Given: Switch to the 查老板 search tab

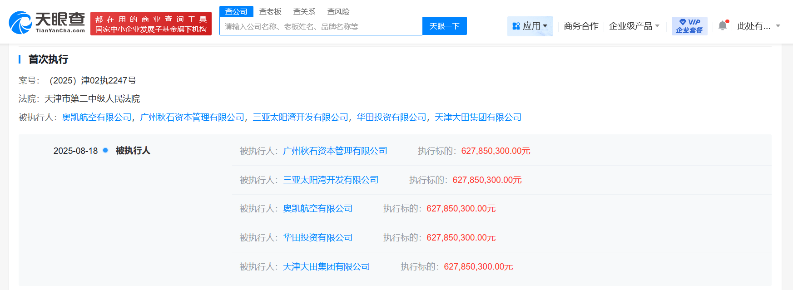Looking at the screenshot, I should [x=270, y=11].
